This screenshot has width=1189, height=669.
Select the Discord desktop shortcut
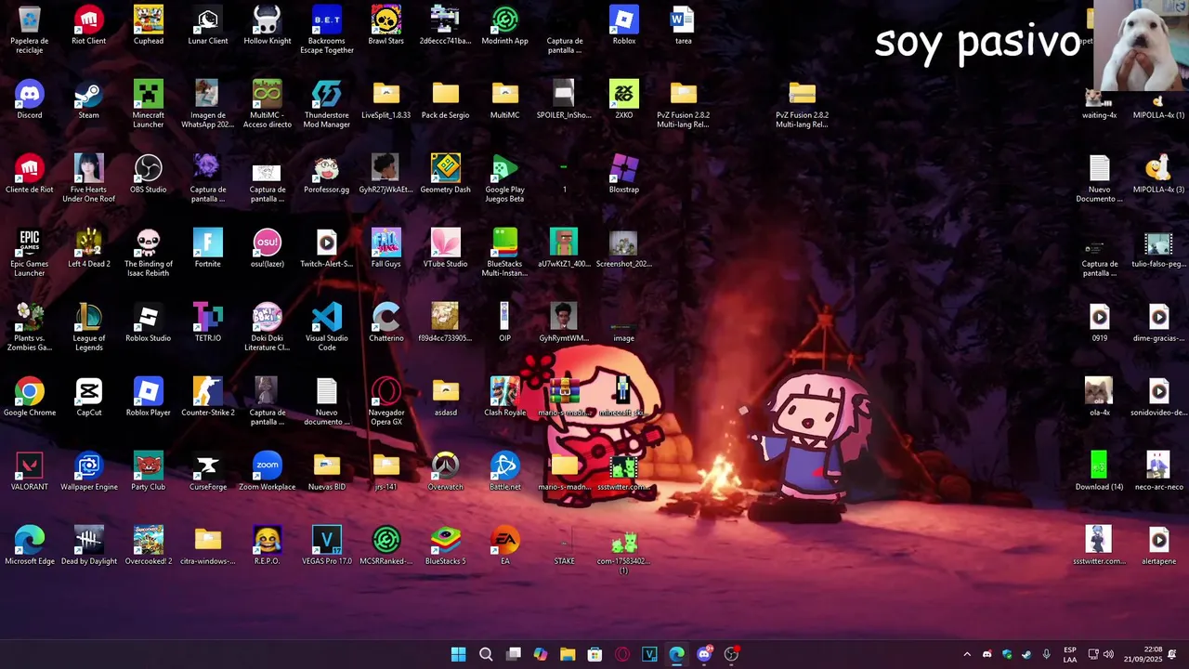[30, 99]
